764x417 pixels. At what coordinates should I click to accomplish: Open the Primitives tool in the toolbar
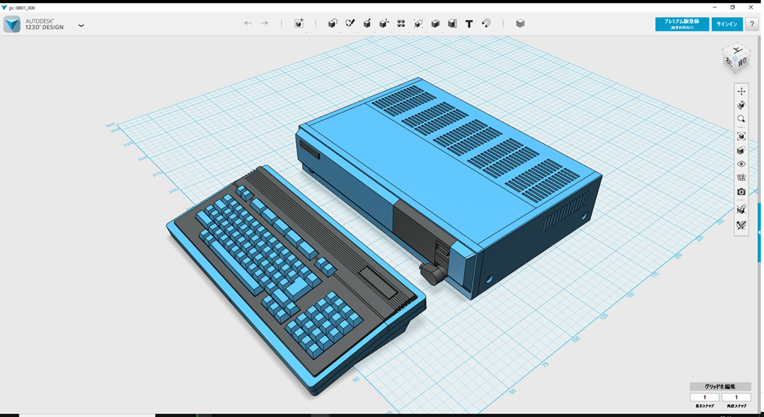(333, 24)
